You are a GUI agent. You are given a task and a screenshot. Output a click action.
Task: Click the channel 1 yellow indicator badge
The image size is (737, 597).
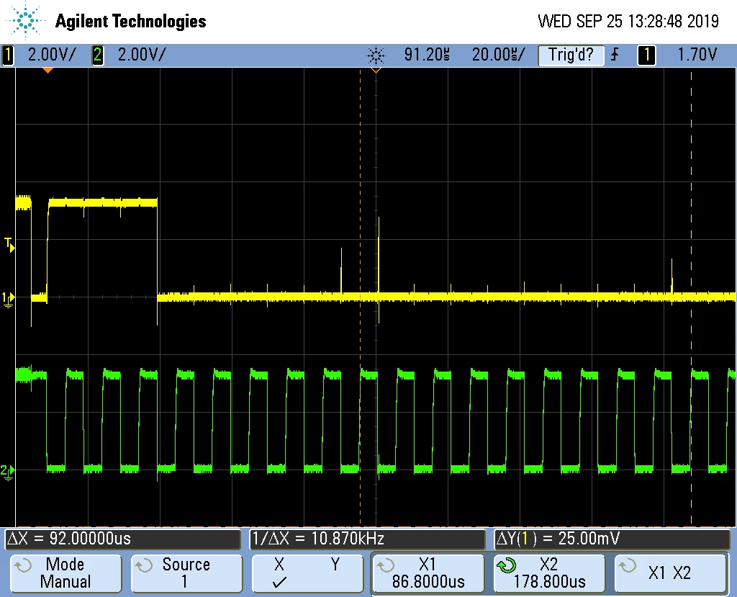(8, 55)
